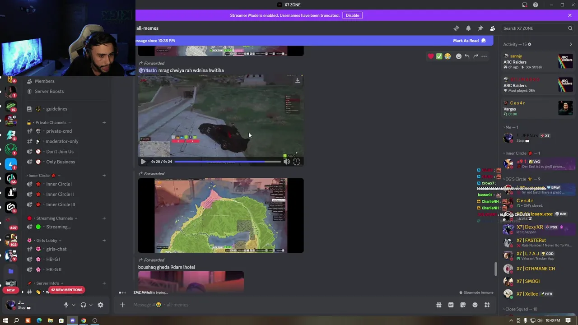The image size is (578, 325).
Task: Open the Members item
Action: pyautogui.click(x=65, y=81)
